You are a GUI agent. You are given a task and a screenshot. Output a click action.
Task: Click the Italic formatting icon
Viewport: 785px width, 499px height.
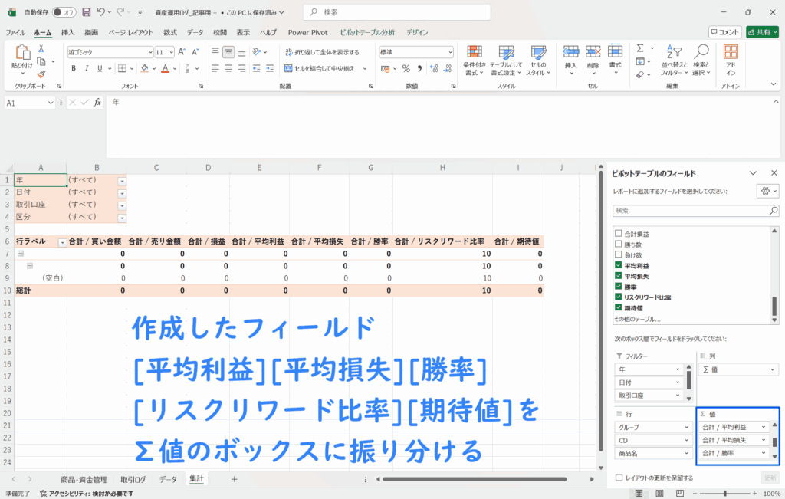tap(87, 68)
